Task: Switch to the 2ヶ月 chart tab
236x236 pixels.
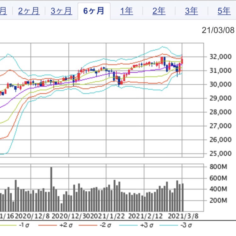Action: pyautogui.click(x=29, y=11)
